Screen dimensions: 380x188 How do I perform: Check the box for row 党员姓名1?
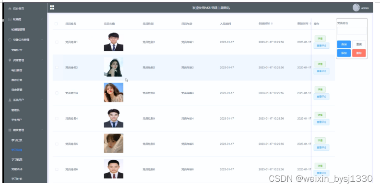[x=57, y=42]
